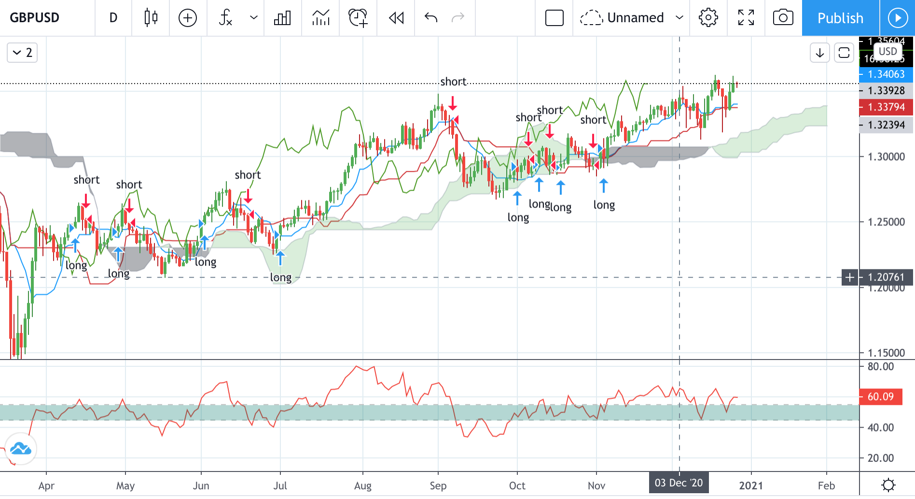Save the Unnamed chart layout
This screenshot has width=915, height=499.
pyautogui.click(x=623, y=18)
